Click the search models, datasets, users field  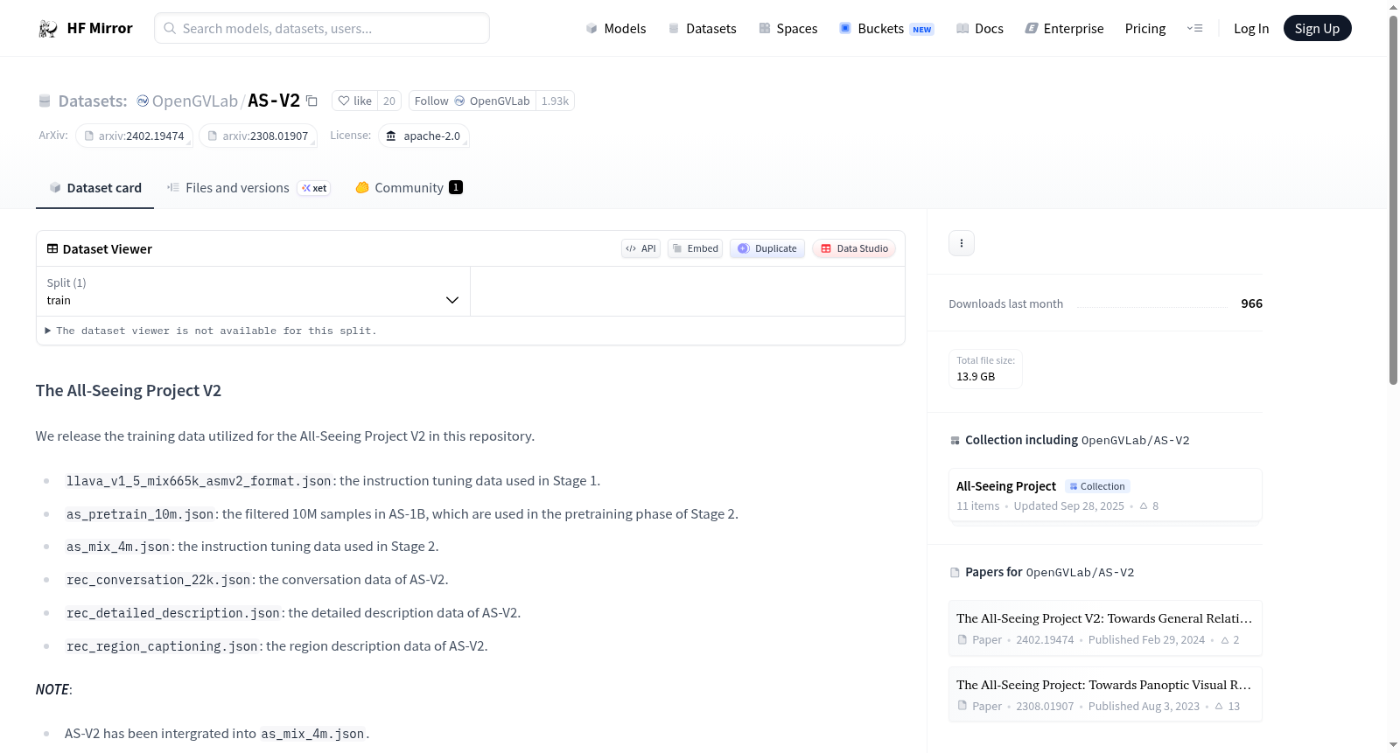click(322, 28)
